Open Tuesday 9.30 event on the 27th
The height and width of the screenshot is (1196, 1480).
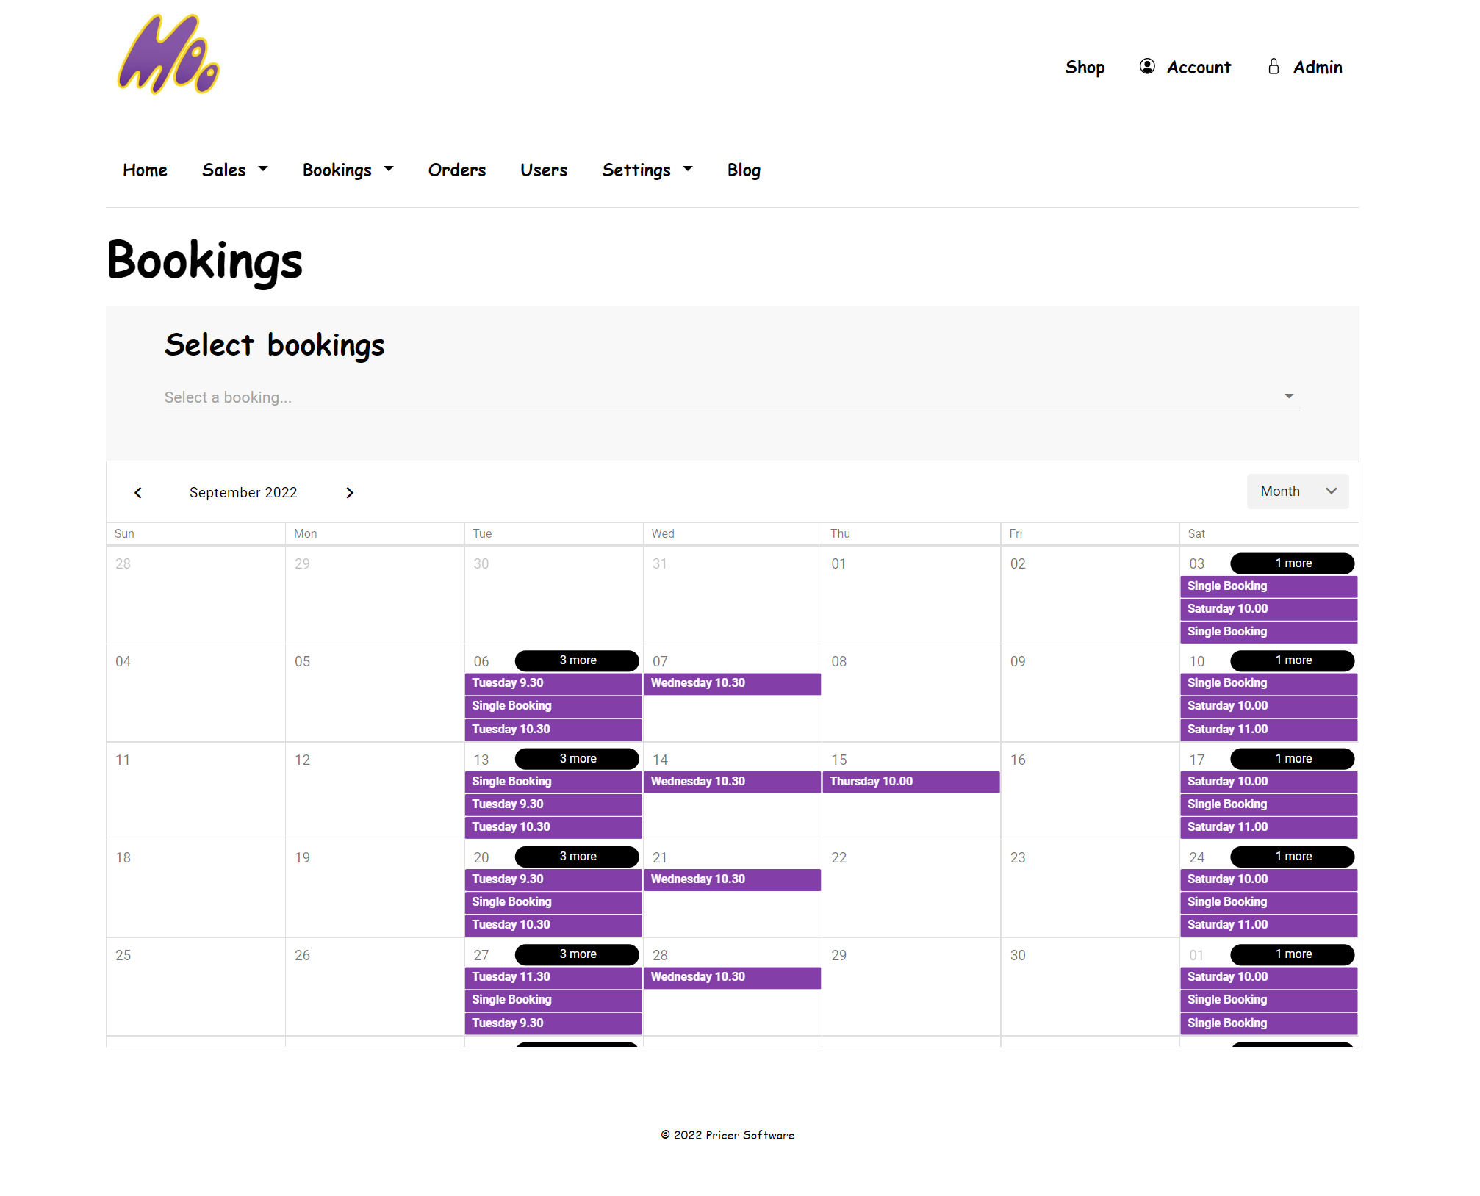(x=553, y=1023)
